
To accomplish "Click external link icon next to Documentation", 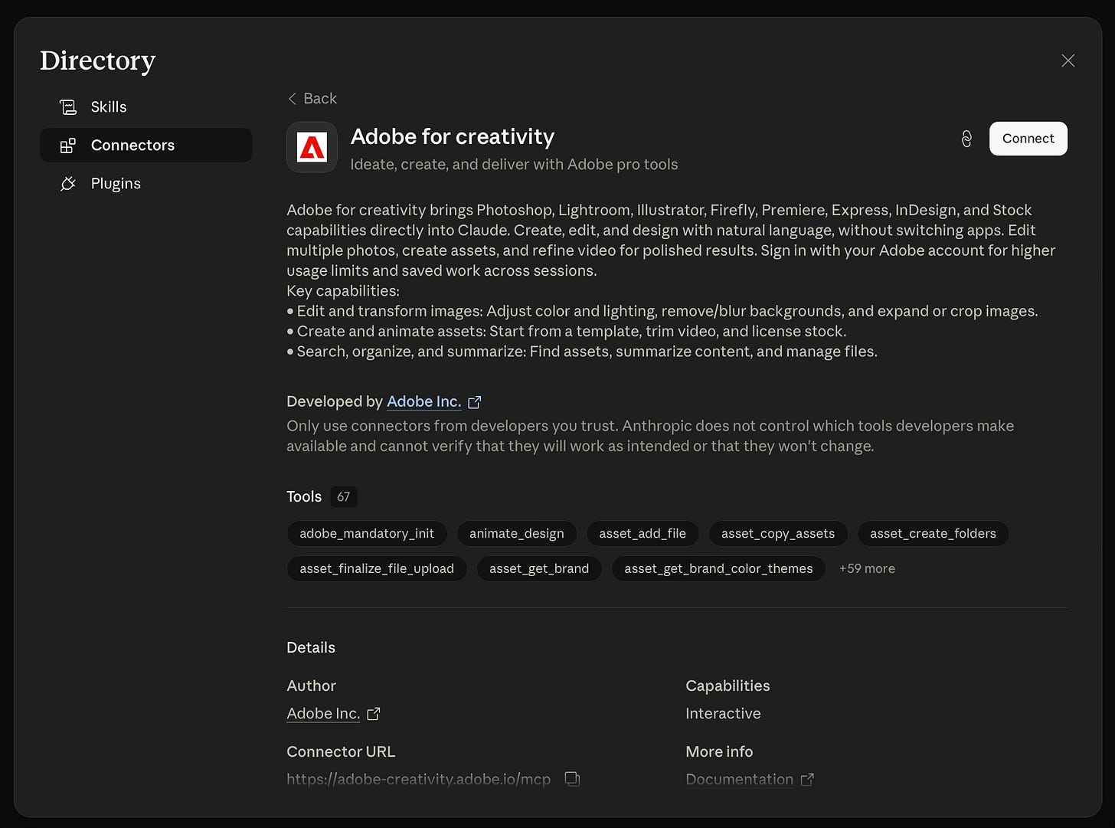I will (806, 780).
